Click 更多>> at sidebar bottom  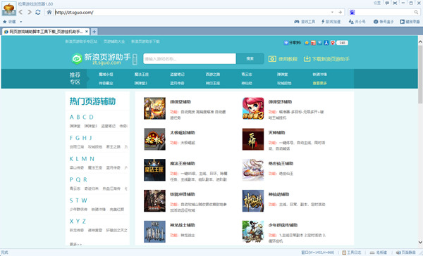click(75, 244)
